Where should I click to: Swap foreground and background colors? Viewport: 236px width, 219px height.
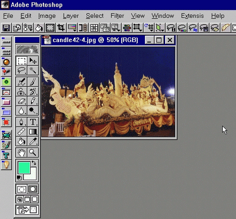(34, 163)
